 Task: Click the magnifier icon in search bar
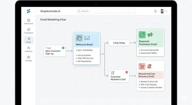click(x=79, y=11)
